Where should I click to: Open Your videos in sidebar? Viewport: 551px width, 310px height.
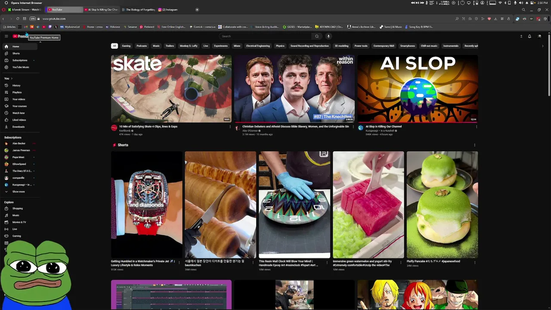coord(19,99)
